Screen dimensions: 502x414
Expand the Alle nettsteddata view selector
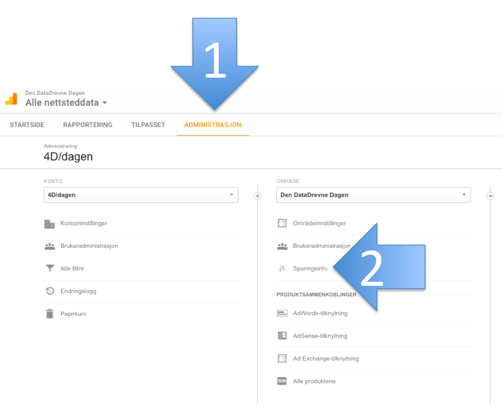coord(66,102)
